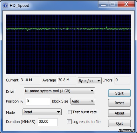137x133 pixels.
Task: Click the Average speed value field
Action: tap(67, 80)
